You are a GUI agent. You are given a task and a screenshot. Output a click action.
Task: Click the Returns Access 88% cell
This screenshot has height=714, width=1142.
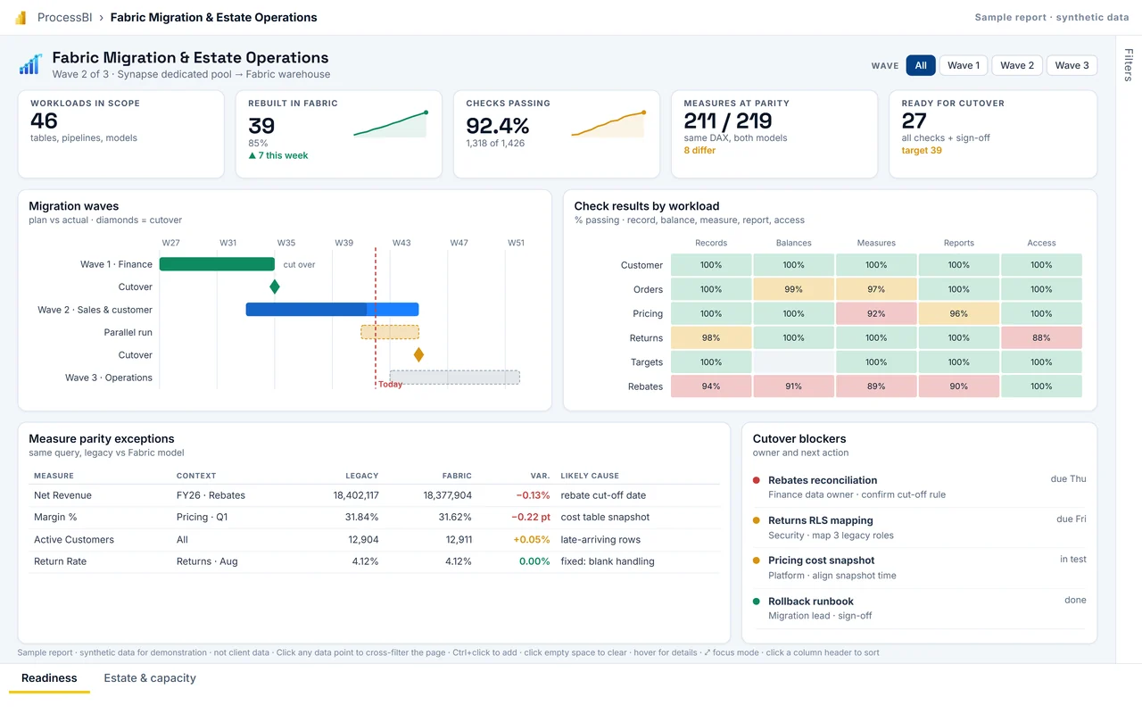click(1041, 338)
